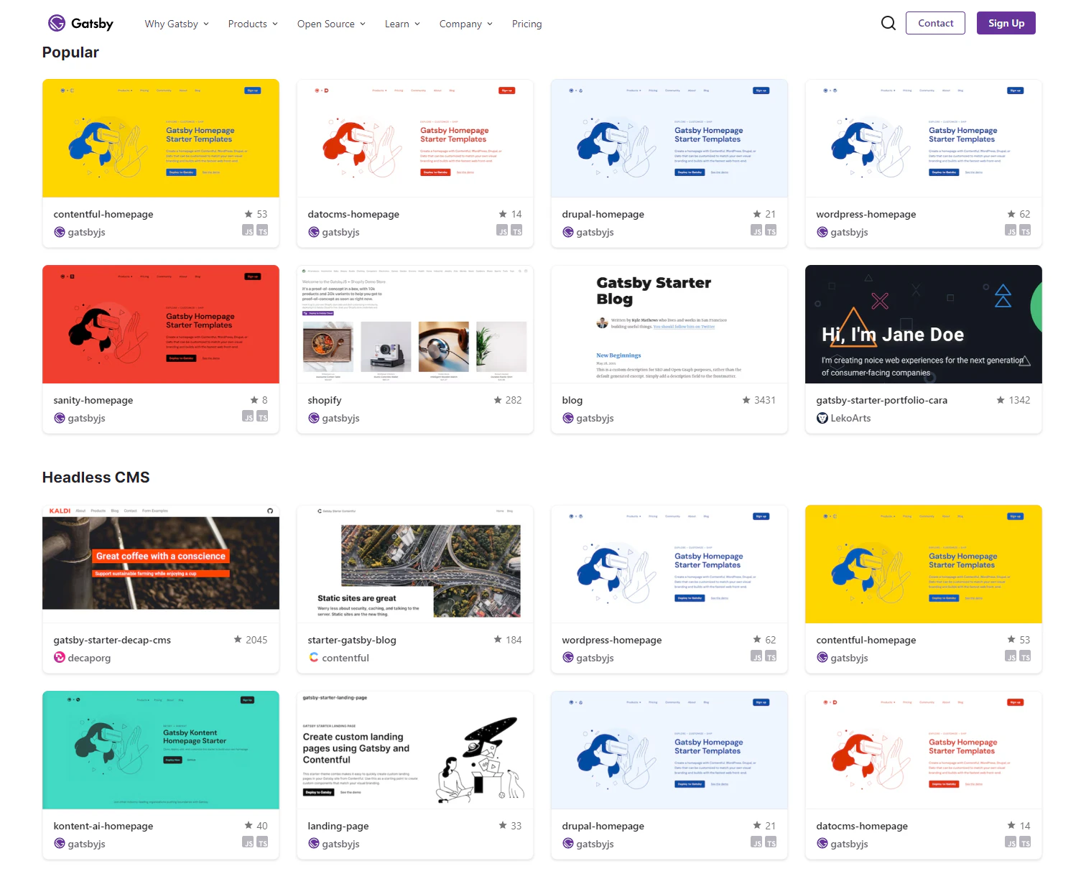
Task: Open the gatsby-starter-decap-cms link
Action: pos(112,640)
